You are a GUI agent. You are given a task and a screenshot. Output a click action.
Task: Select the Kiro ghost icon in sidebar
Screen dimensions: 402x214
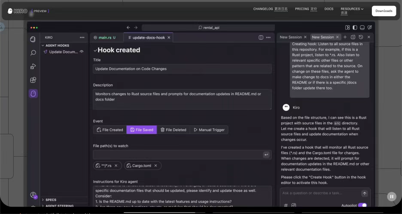[33, 93]
